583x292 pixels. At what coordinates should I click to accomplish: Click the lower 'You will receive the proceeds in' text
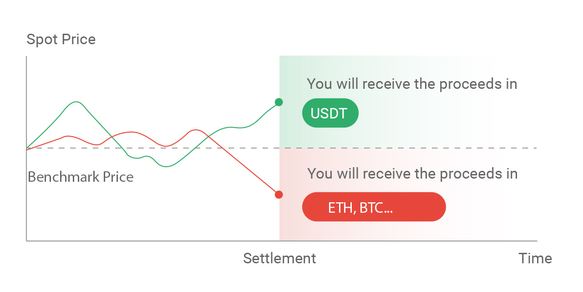pos(412,174)
